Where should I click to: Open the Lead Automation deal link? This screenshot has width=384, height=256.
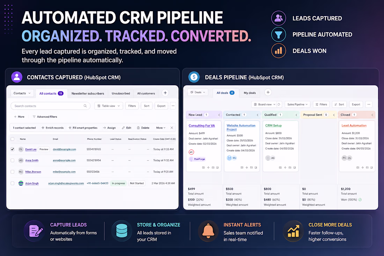(354, 125)
